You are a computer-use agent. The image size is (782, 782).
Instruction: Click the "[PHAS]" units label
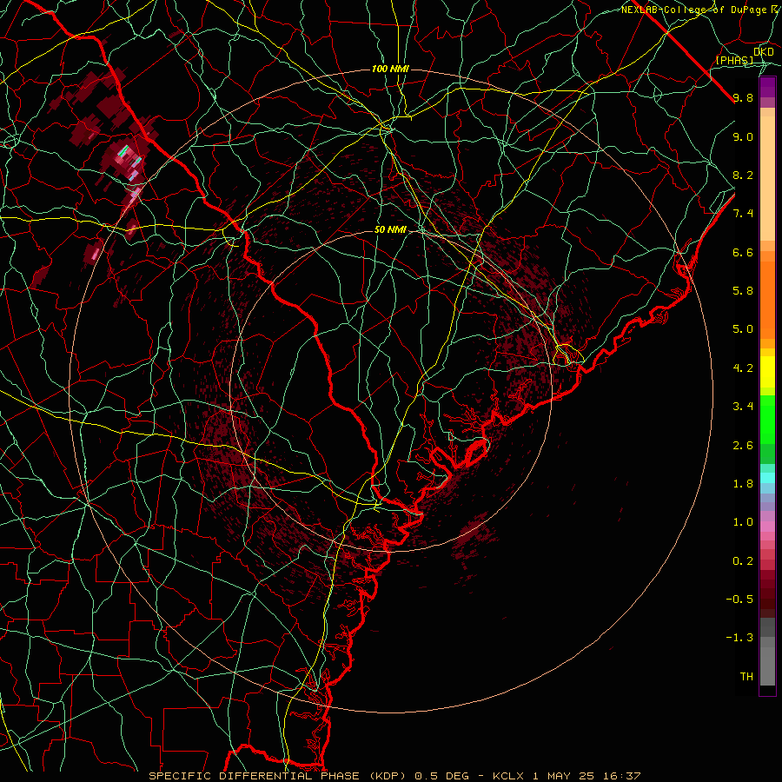coord(734,60)
